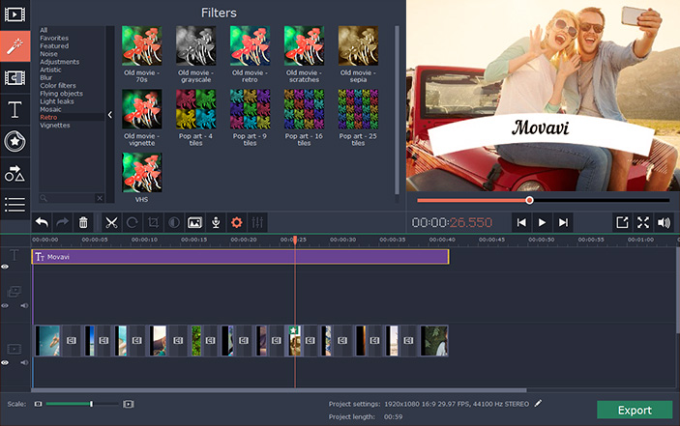The image size is (680, 426).
Task: Open clip properties gear icon
Action: click(x=236, y=222)
